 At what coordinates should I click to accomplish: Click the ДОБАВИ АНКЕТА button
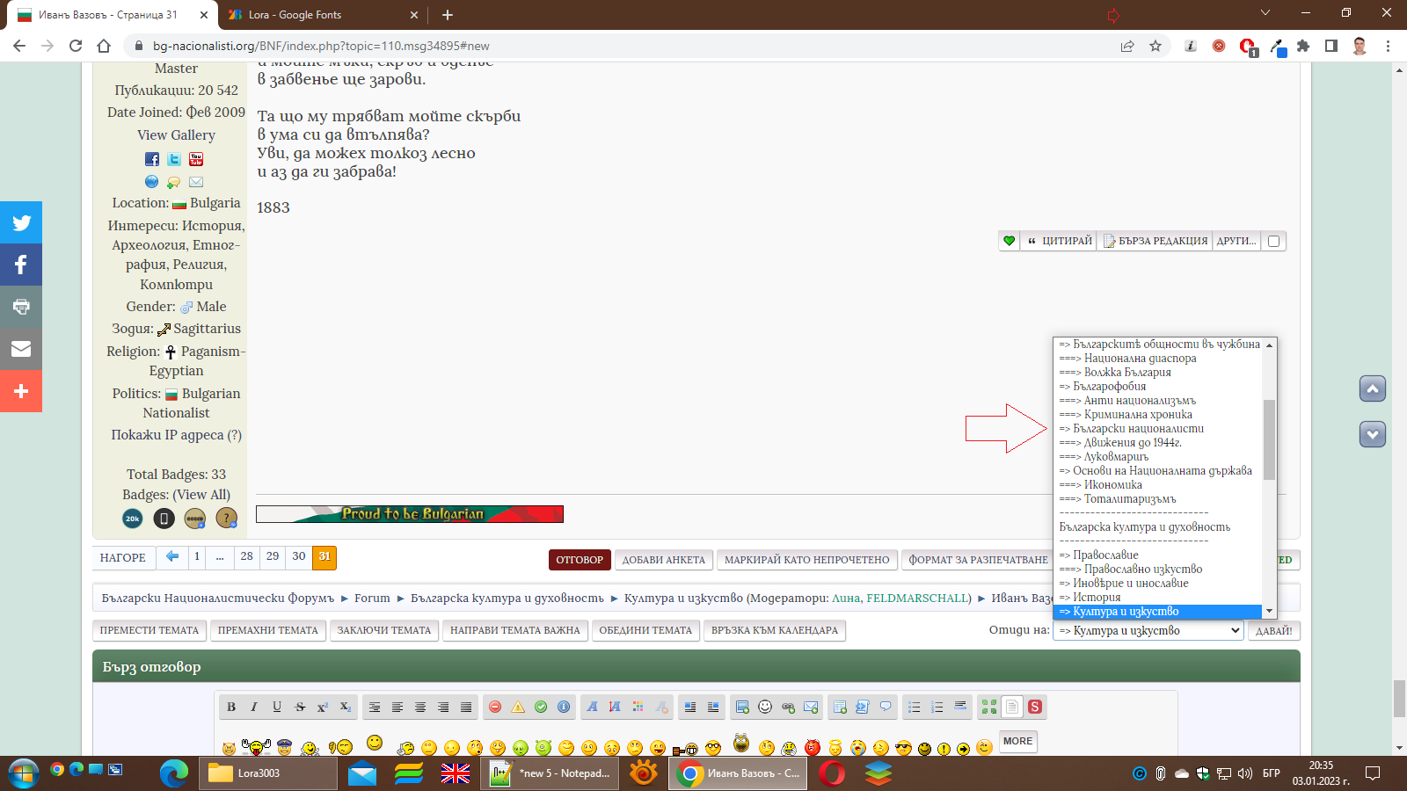point(664,560)
